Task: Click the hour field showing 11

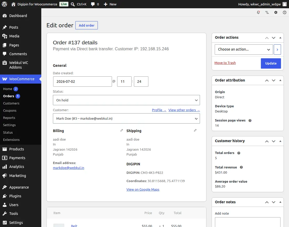Action: [124, 82]
